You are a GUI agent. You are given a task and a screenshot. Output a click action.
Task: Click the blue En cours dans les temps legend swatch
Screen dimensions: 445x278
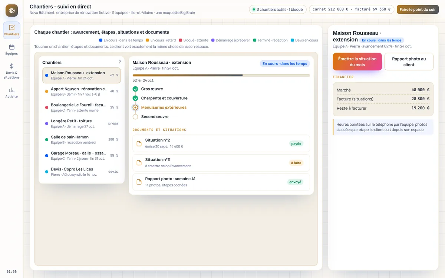tap(101, 40)
